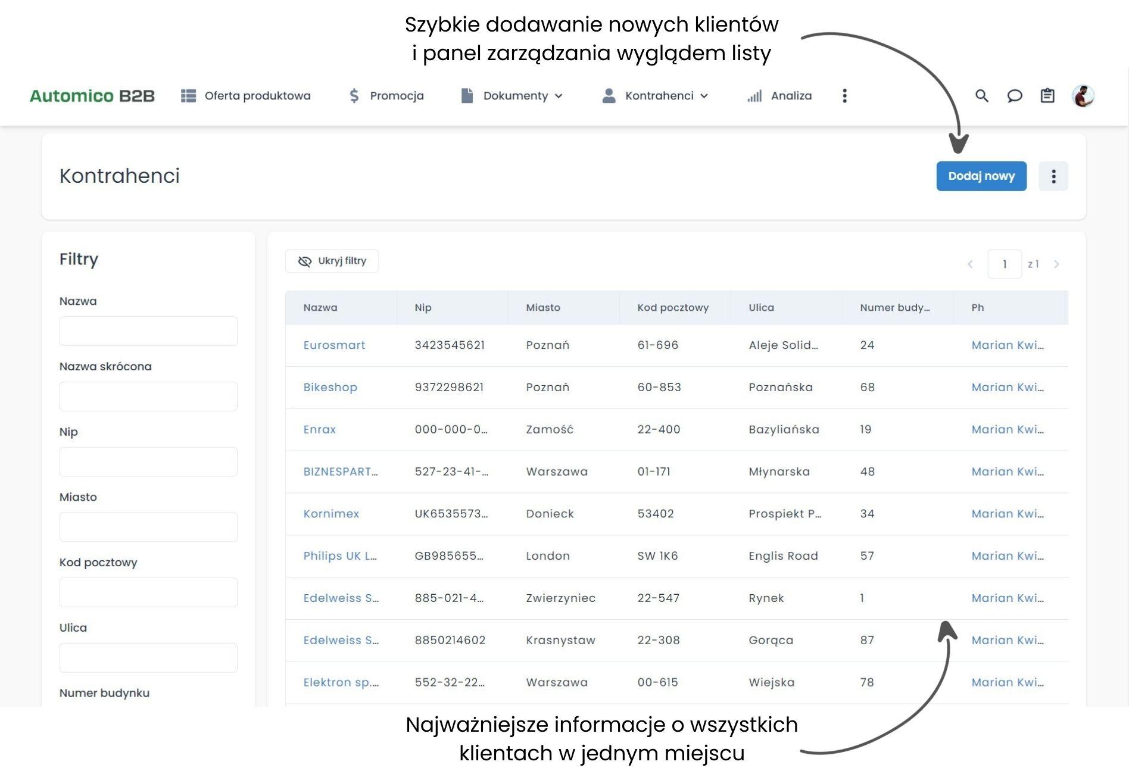The height and width of the screenshot is (774, 1129).
Task: Click the Automico B2B logo
Action: pyautogui.click(x=92, y=96)
